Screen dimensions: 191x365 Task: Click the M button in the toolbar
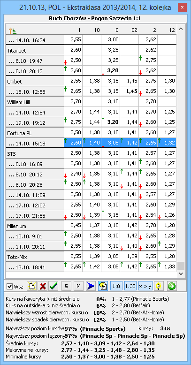(78, 286)
